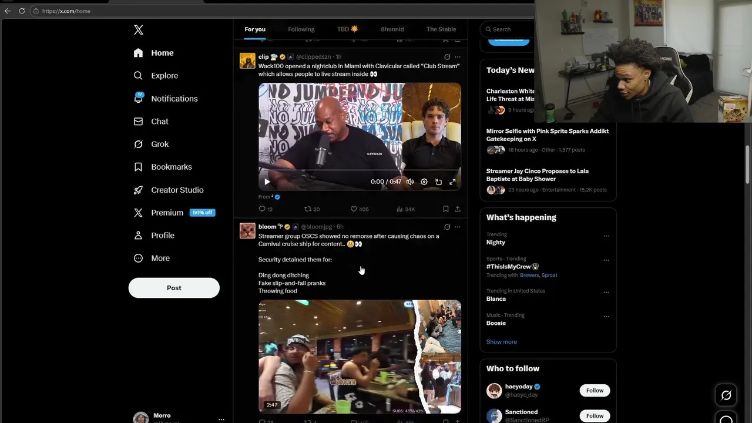Switch to The Stable tab
The height and width of the screenshot is (423, 752).
coord(441,29)
